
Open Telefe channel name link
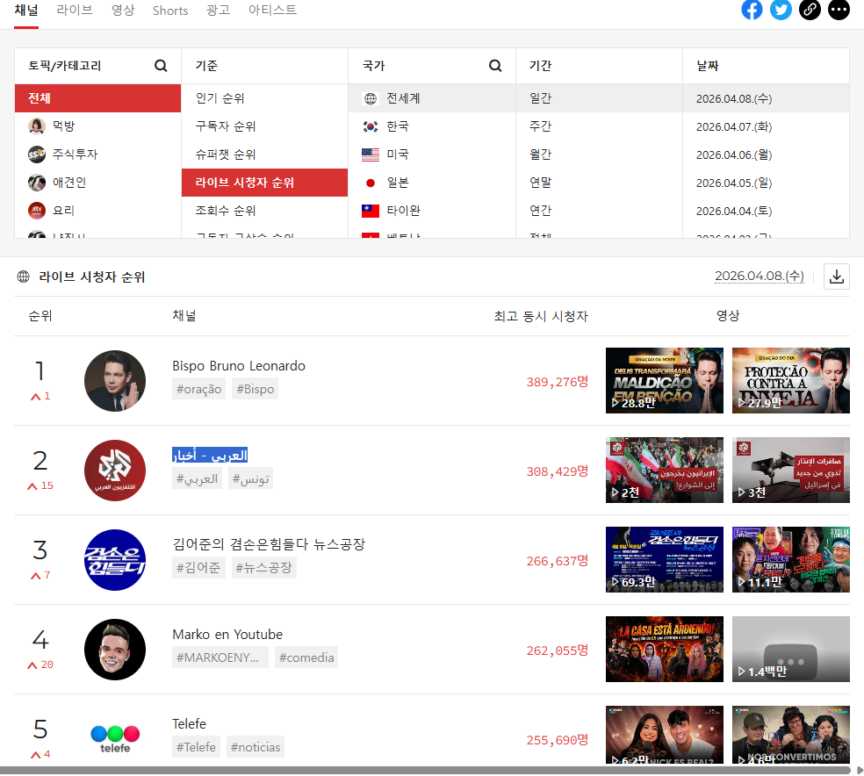[189, 723]
